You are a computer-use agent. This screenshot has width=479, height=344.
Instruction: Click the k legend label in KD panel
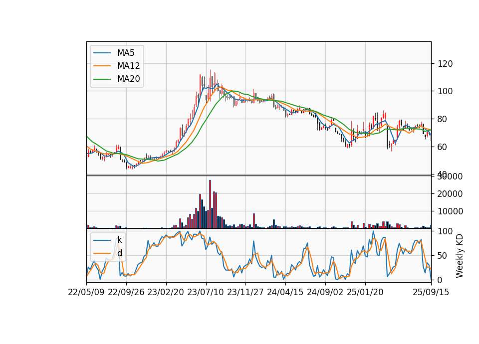pyautogui.click(x=119, y=240)
